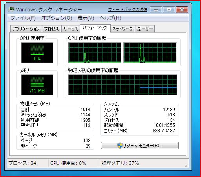Click the 起動時間 value 0:01:43:55
Viewport: 201px width, 177px height.
[x=165, y=125]
